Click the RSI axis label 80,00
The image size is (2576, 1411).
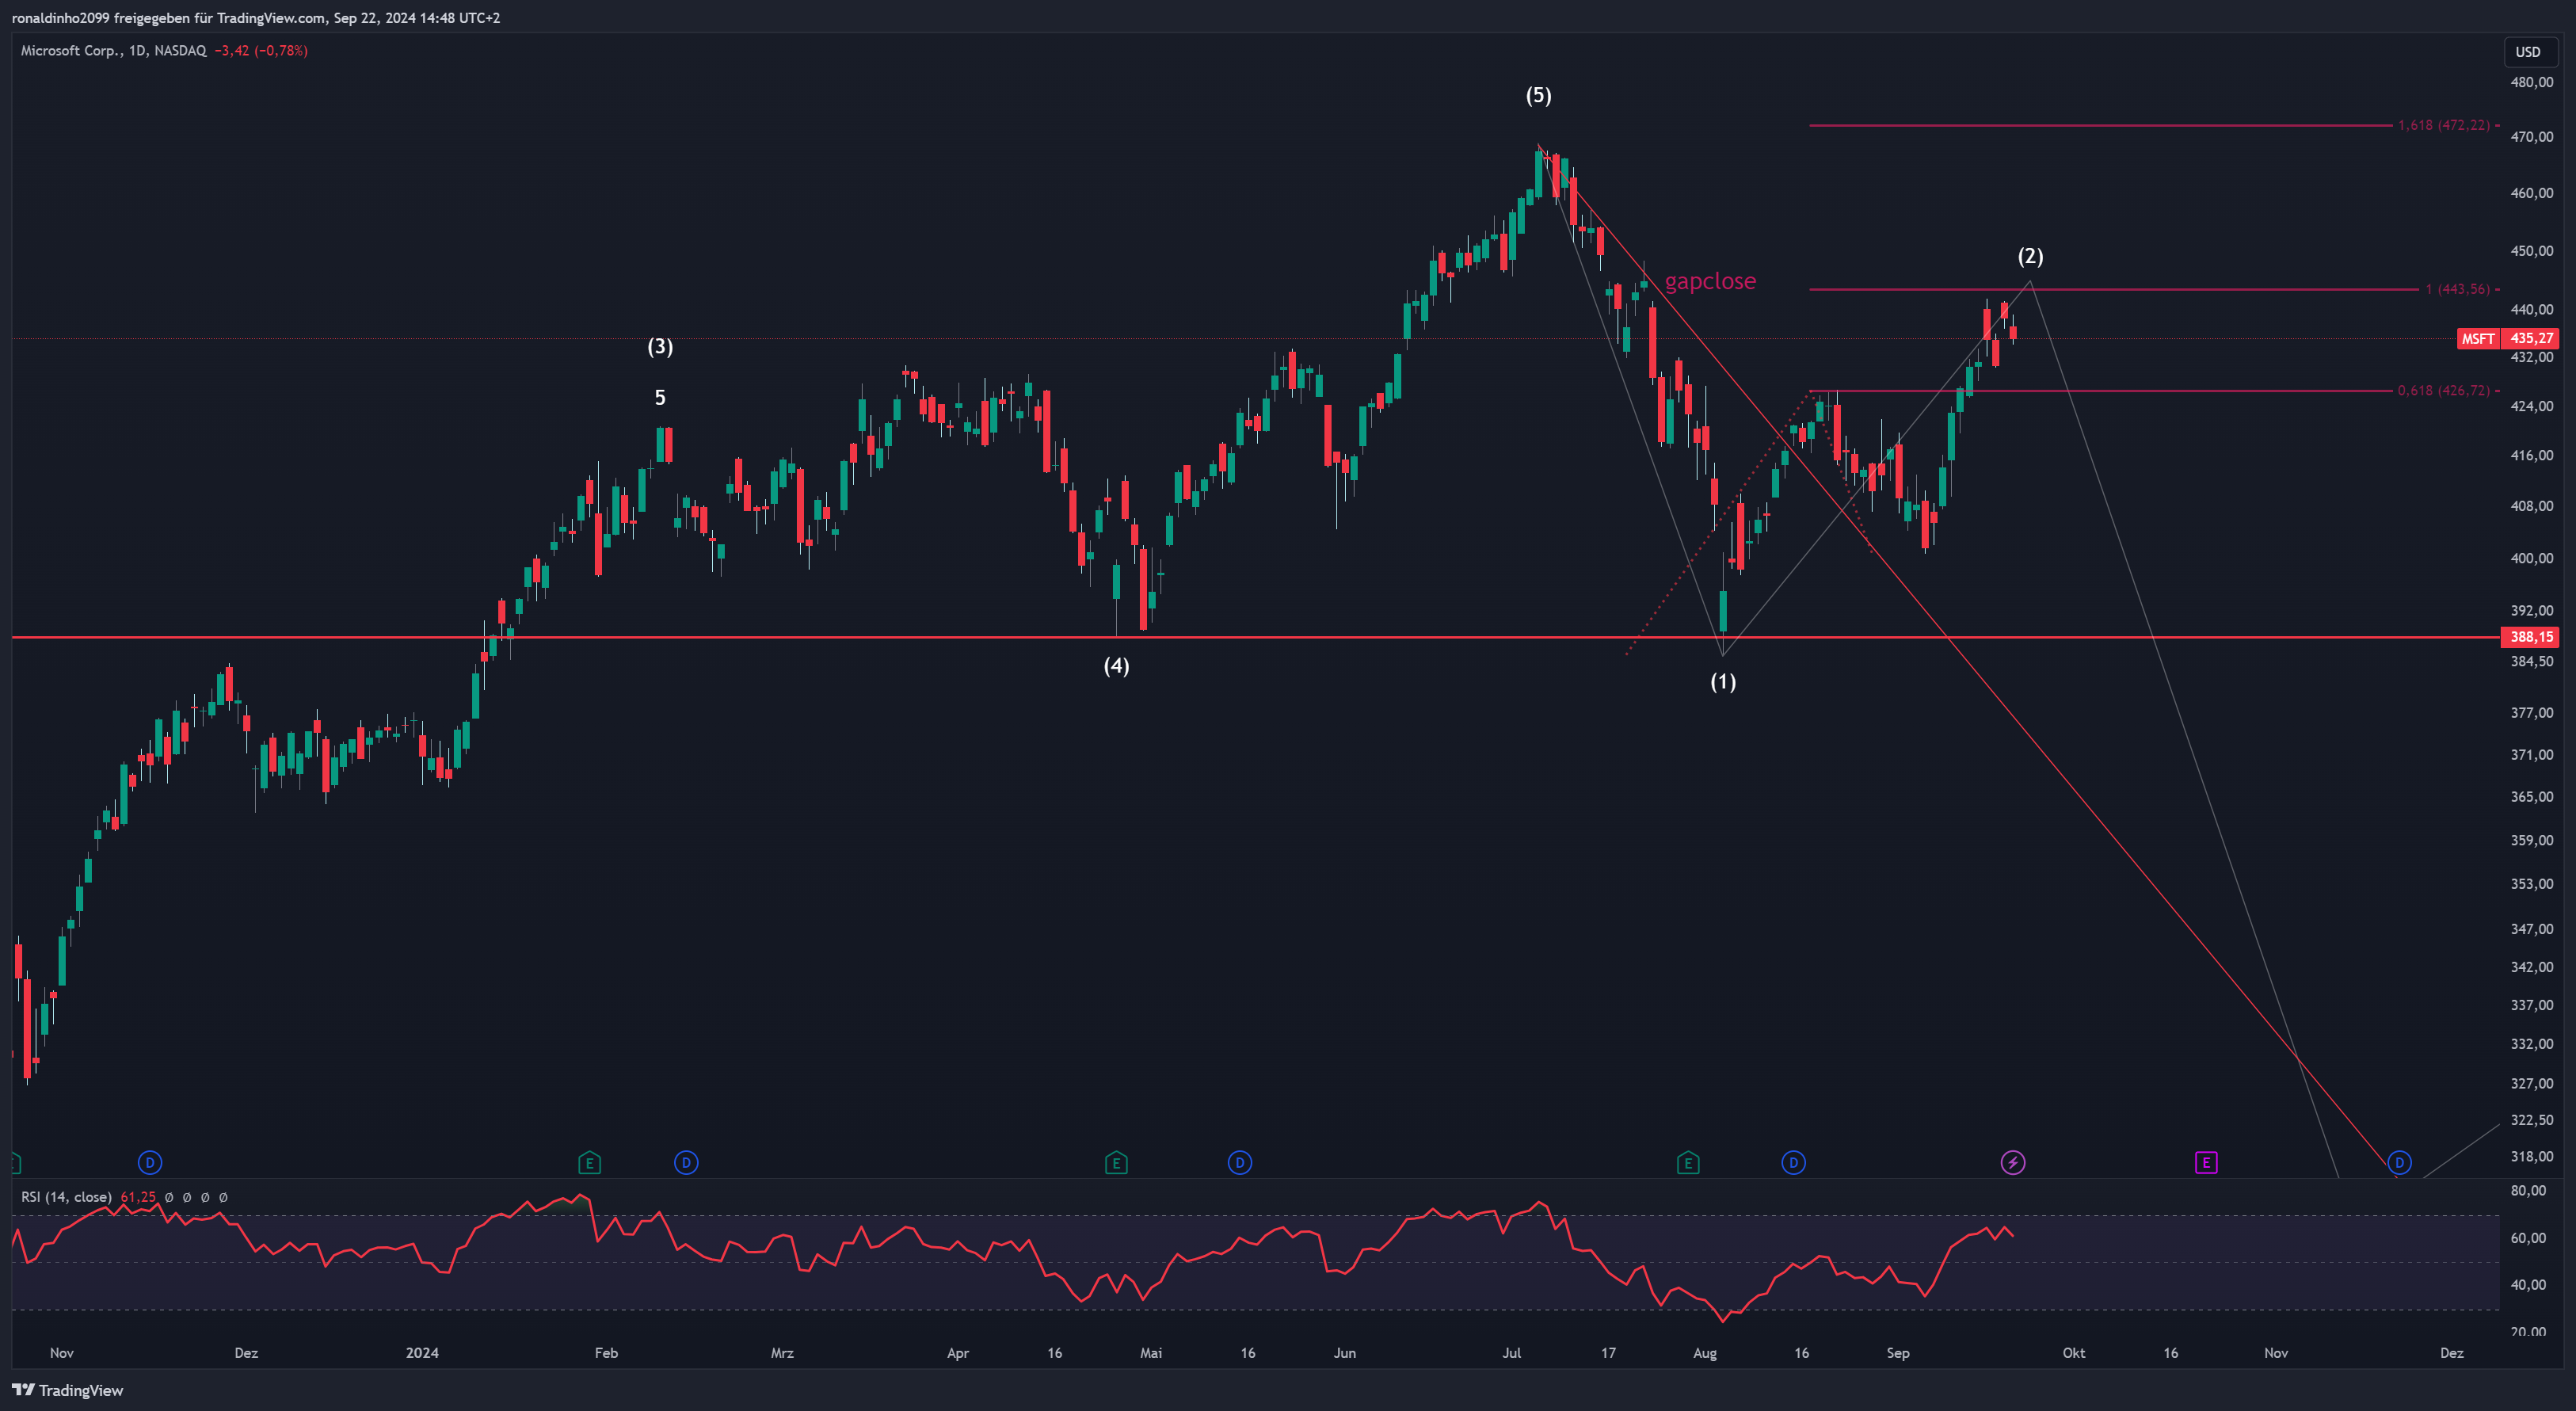pyautogui.click(x=2528, y=1190)
